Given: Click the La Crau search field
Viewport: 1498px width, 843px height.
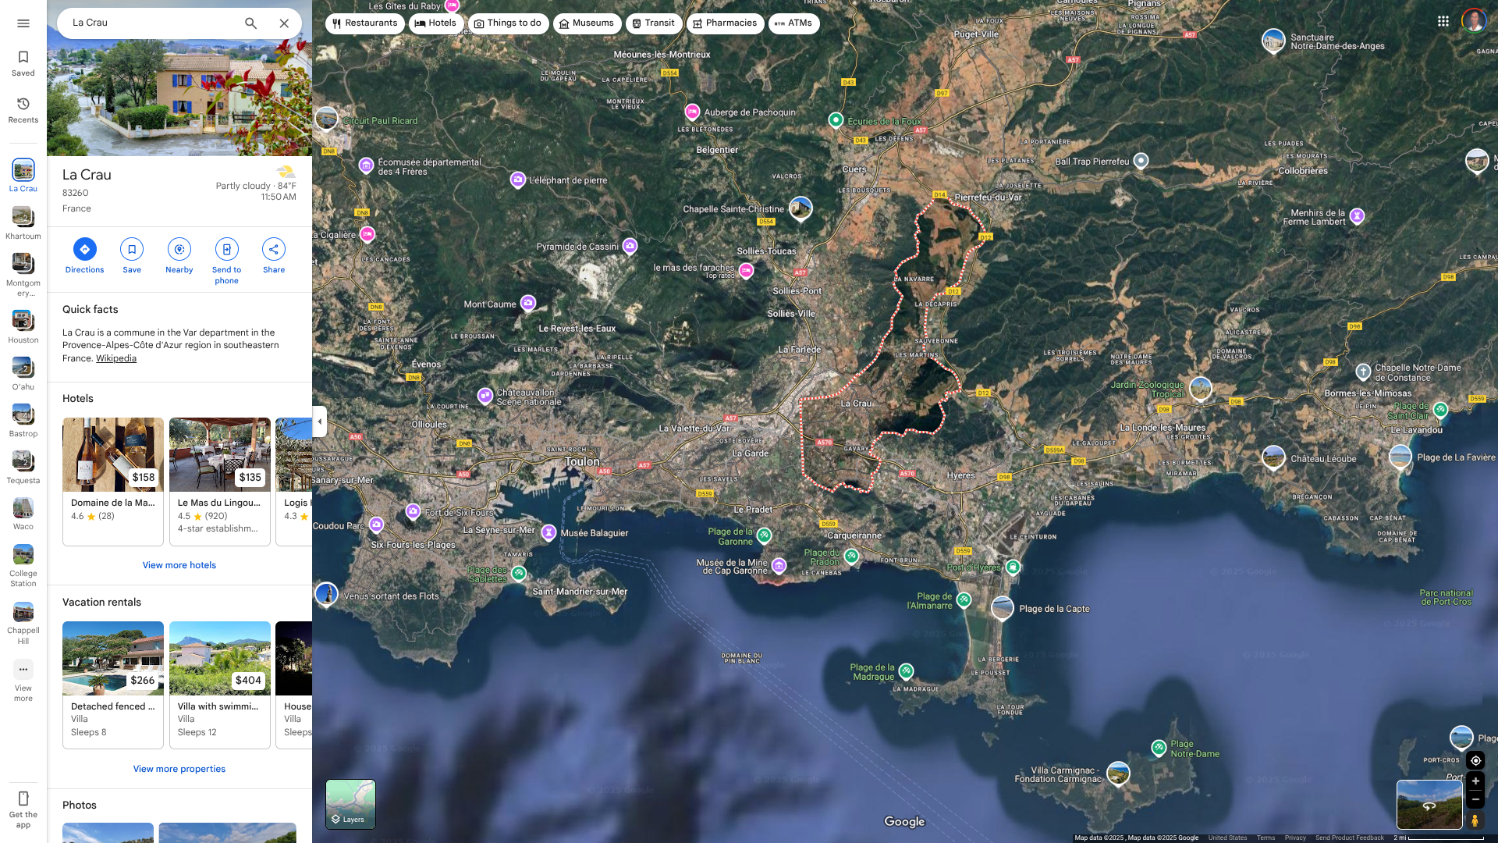Looking at the screenshot, I should click(x=152, y=23).
